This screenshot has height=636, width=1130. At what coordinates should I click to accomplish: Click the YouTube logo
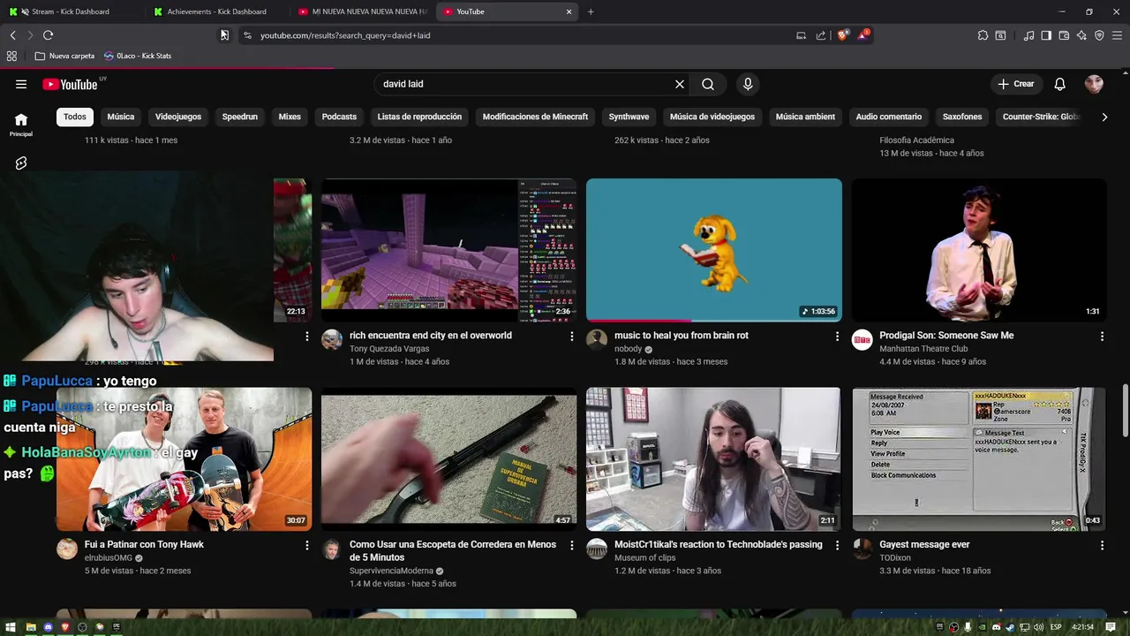(x=70, y=84)
